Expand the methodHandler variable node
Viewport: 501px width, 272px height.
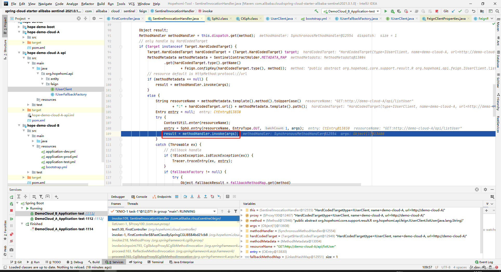point(242,231)
